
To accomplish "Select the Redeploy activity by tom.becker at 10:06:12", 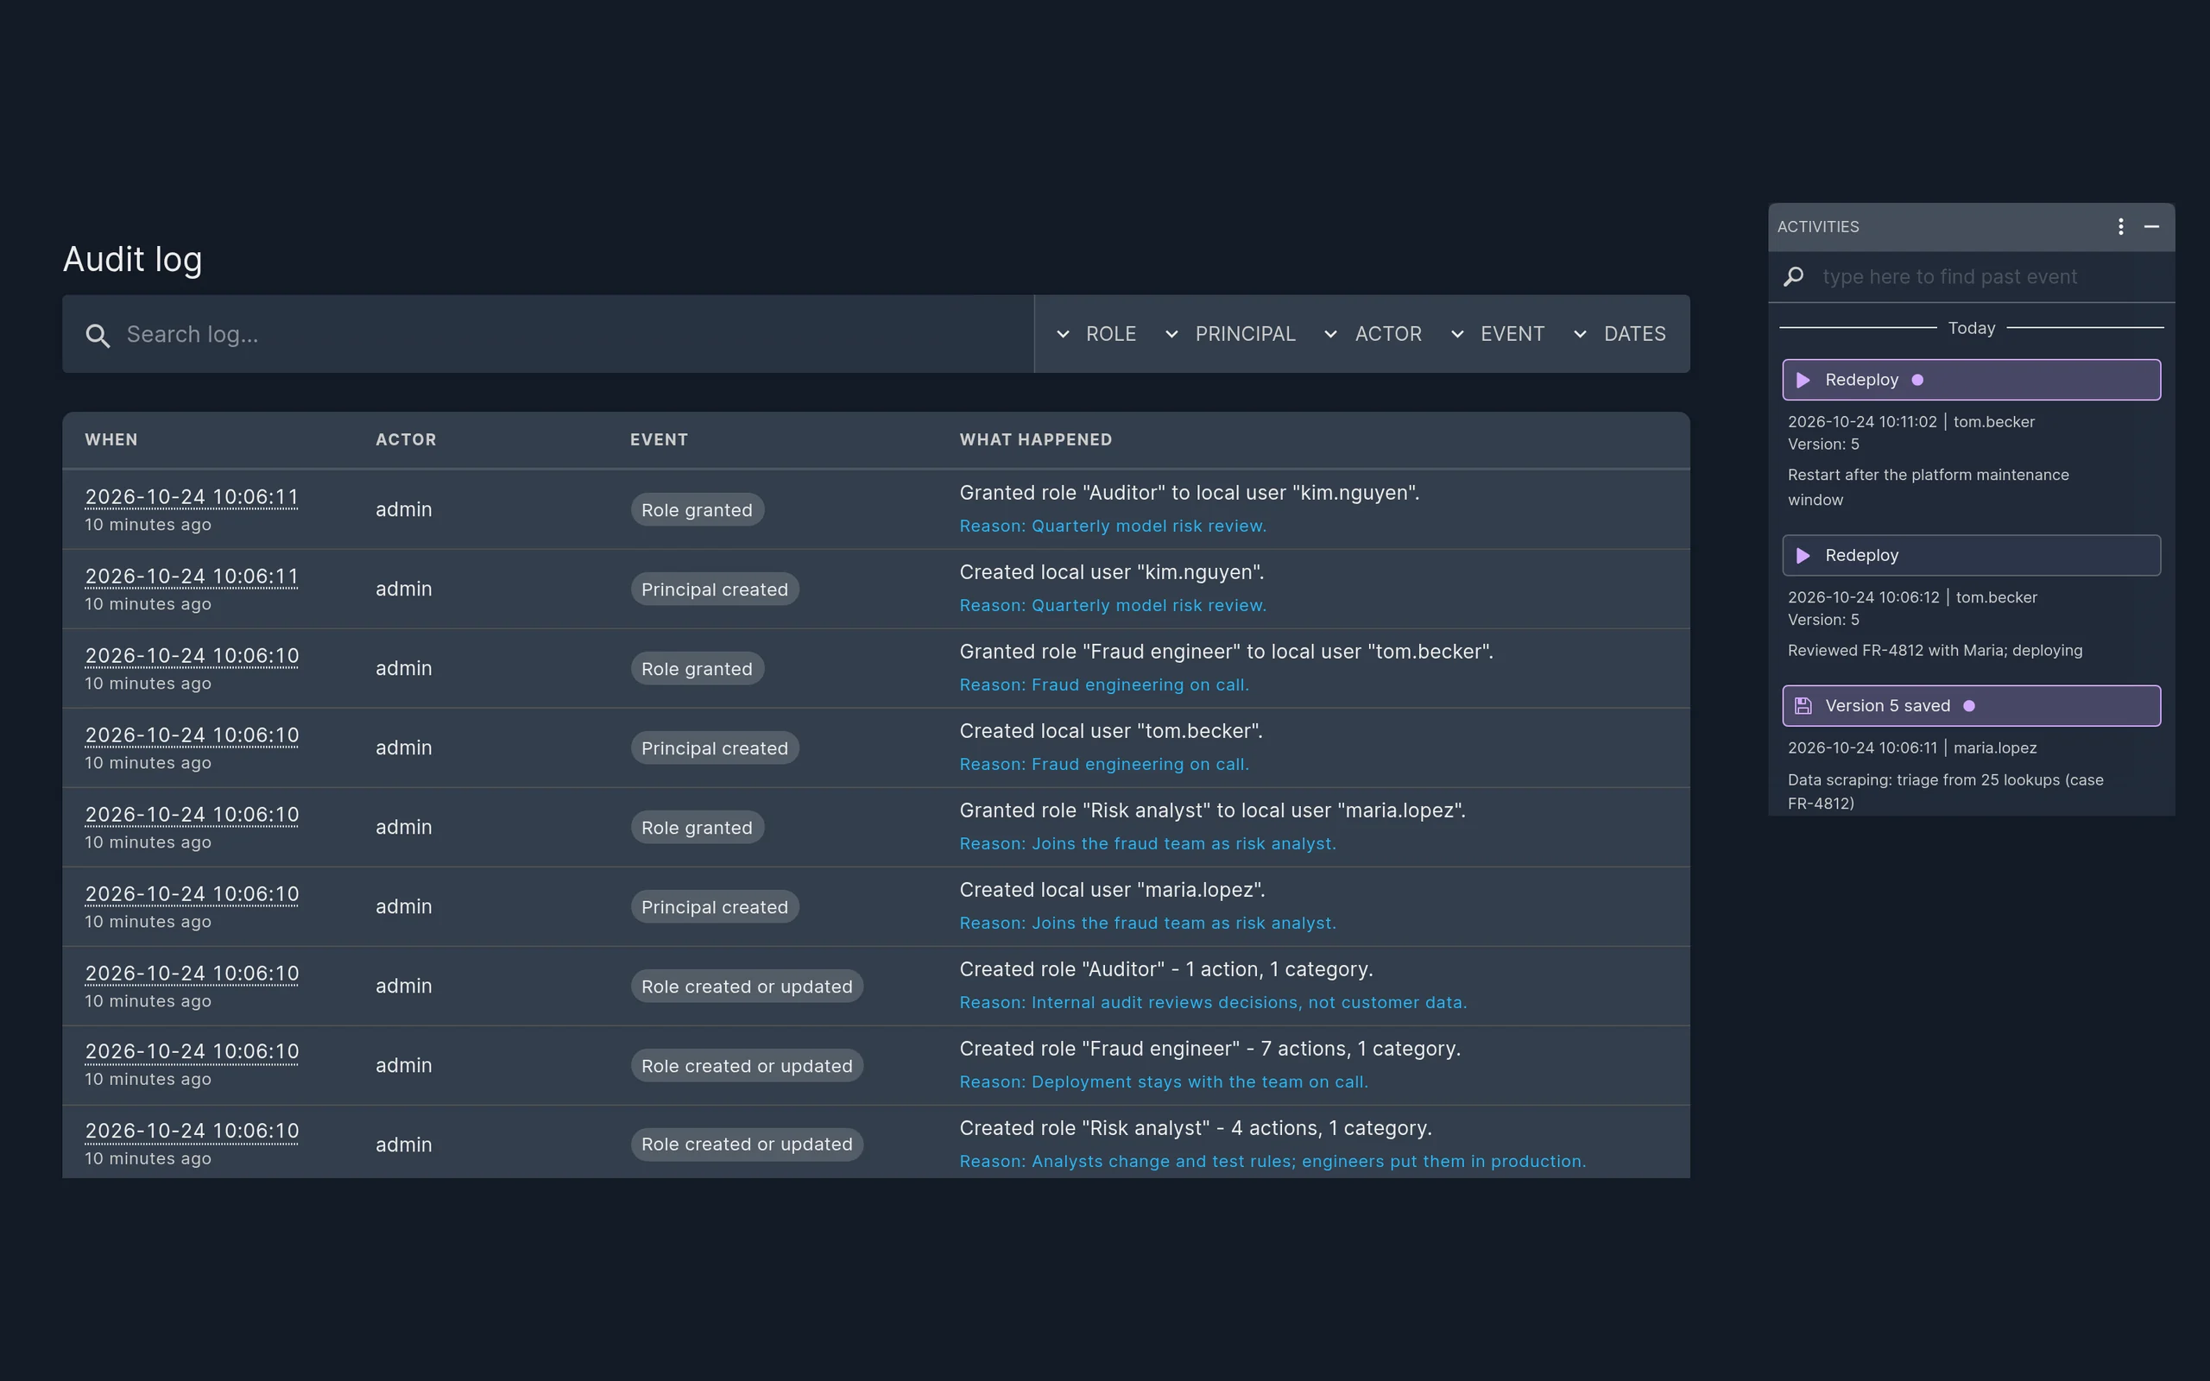I will coord(1971,555).
